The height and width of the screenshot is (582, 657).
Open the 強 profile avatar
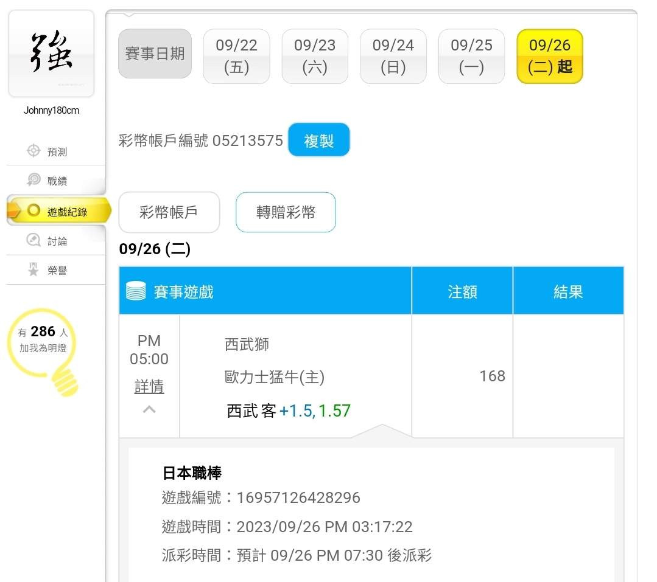51,53
